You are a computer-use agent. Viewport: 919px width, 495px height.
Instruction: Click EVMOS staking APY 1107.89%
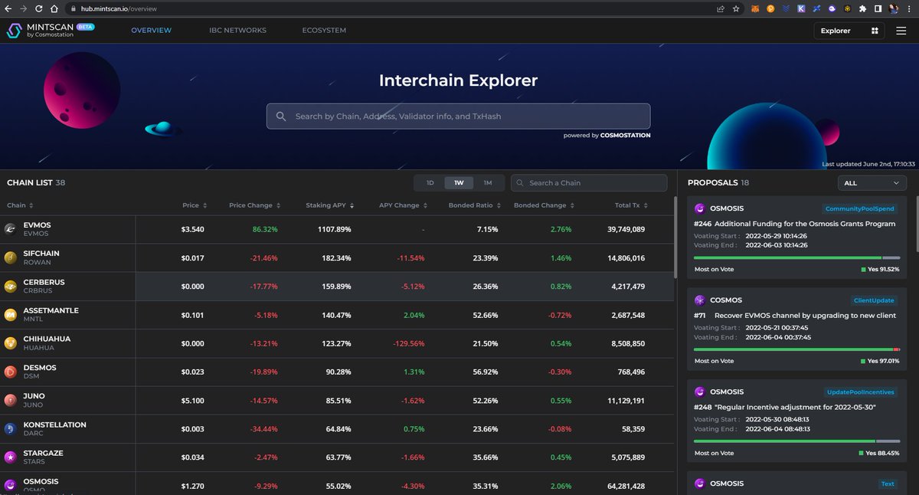coord(334,229)
